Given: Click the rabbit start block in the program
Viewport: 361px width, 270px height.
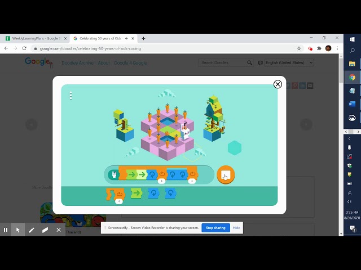Looking at the screenshot, I should (114, 175).
